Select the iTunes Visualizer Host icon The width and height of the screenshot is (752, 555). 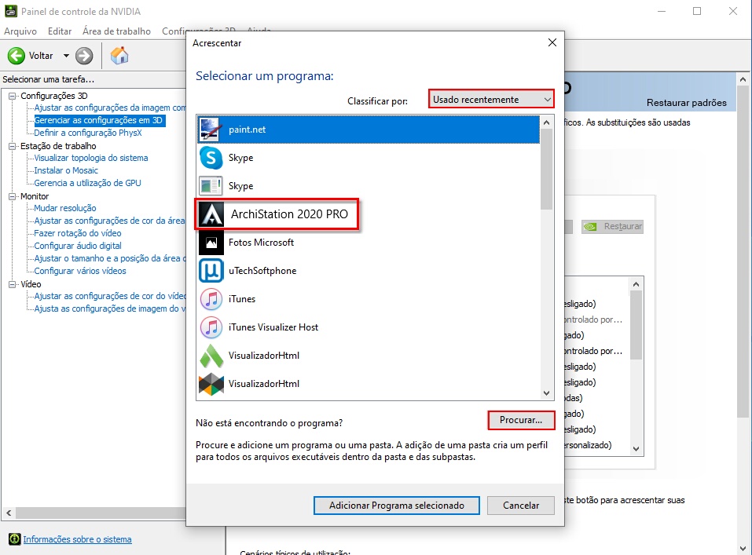(x=211, y=327)
